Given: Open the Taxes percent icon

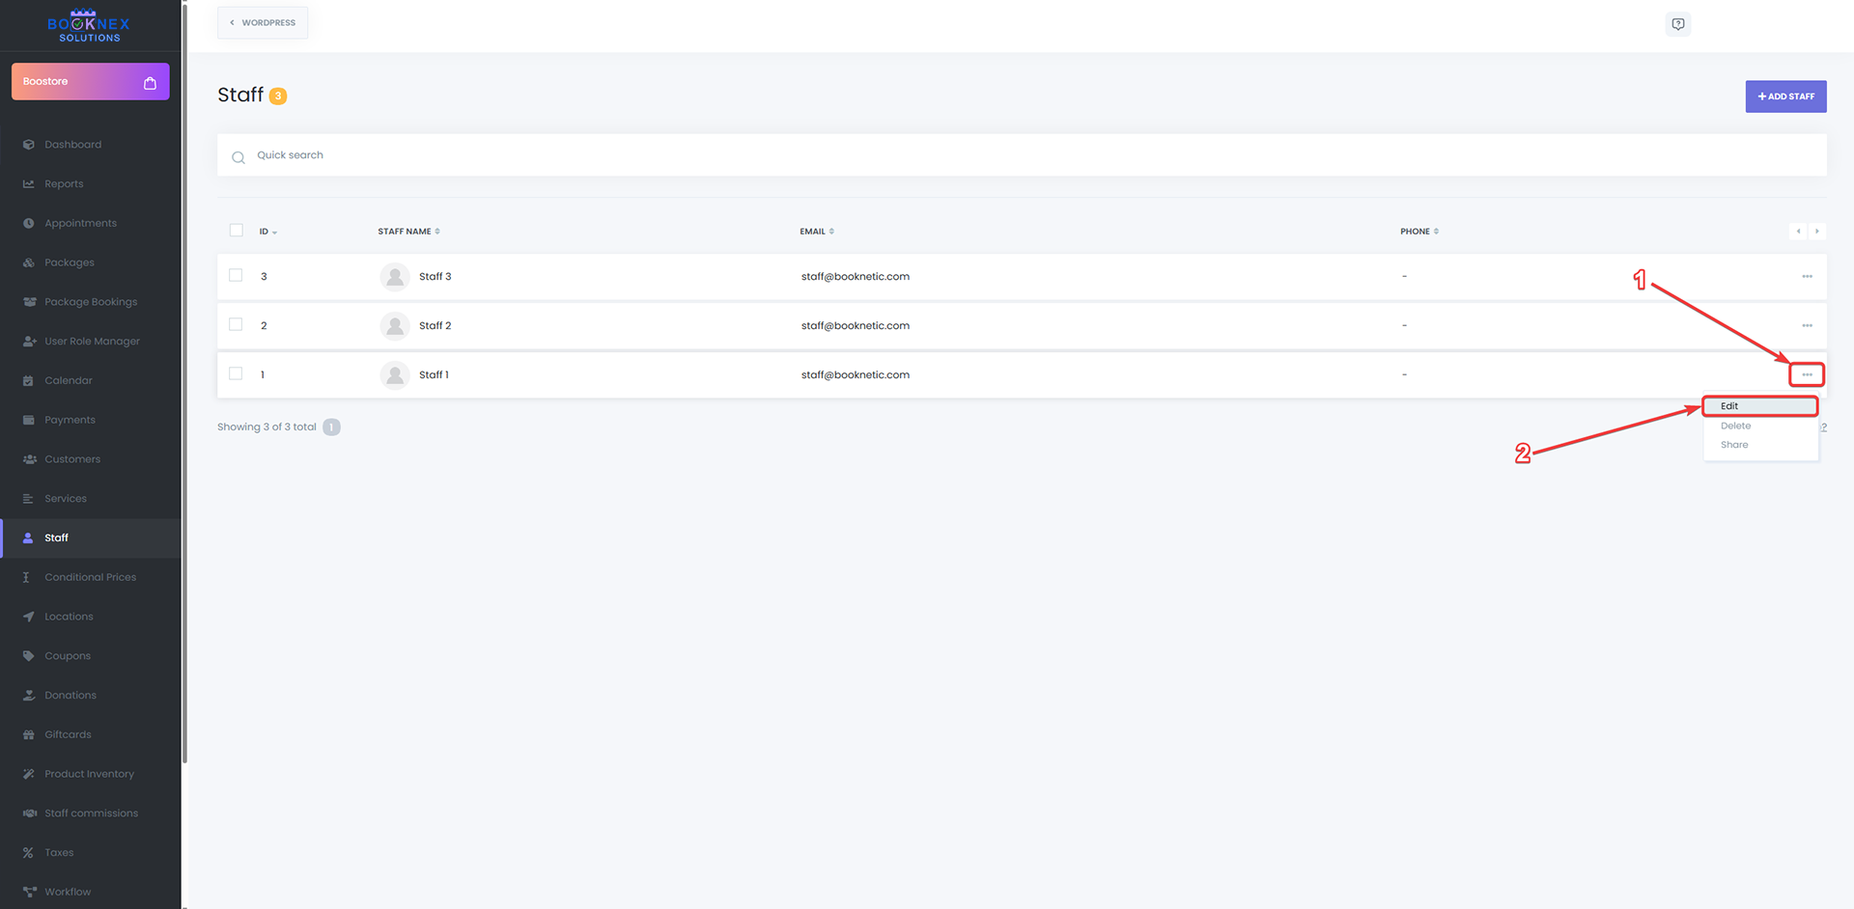Looking at the screenshot, I should pos(29,853).
